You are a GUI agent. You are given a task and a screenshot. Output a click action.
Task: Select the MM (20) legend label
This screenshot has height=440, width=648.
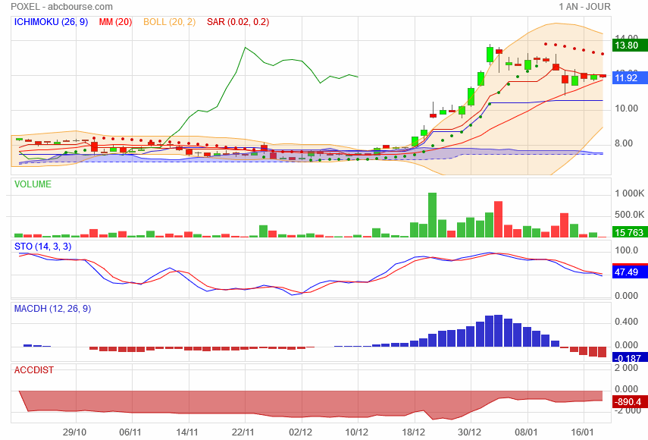(x=115, y=22)
